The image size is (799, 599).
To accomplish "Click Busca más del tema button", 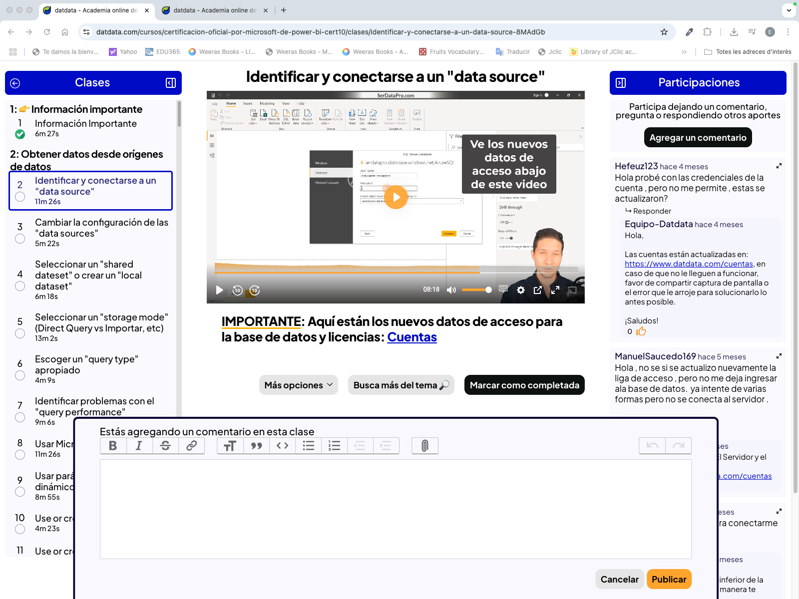I will click(401, 385).
